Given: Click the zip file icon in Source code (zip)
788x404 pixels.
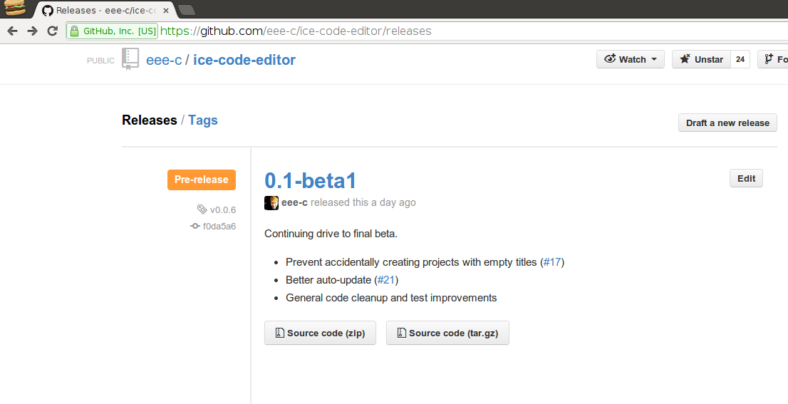Looking at the screenshot, I should [280, 333].
